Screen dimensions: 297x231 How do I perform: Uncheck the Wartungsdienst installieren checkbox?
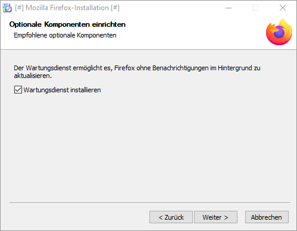pyautogui.click(x=18, y=90)
